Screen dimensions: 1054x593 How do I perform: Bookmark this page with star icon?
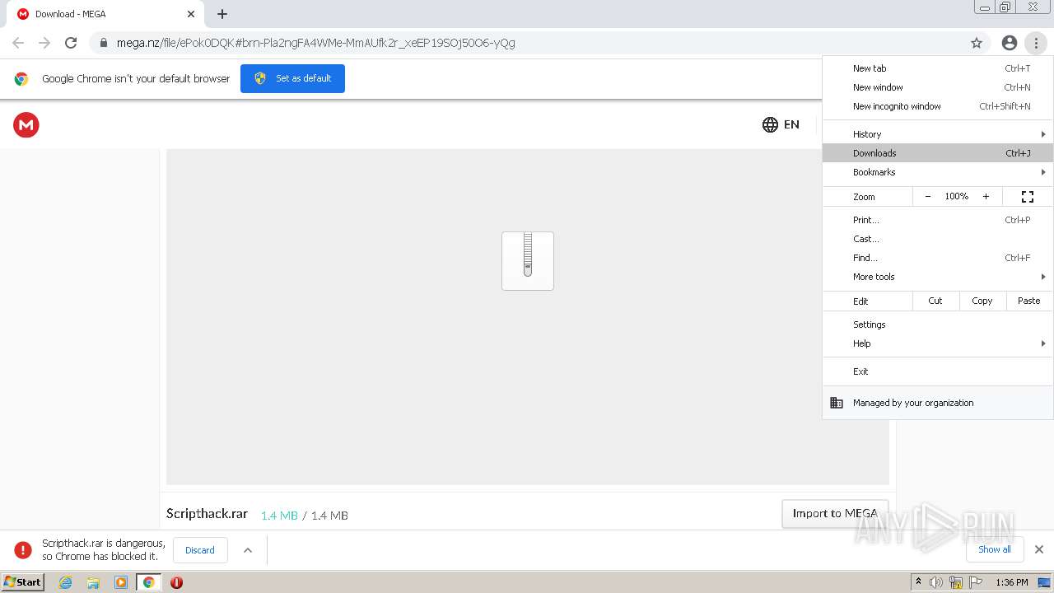pos(977,43)
